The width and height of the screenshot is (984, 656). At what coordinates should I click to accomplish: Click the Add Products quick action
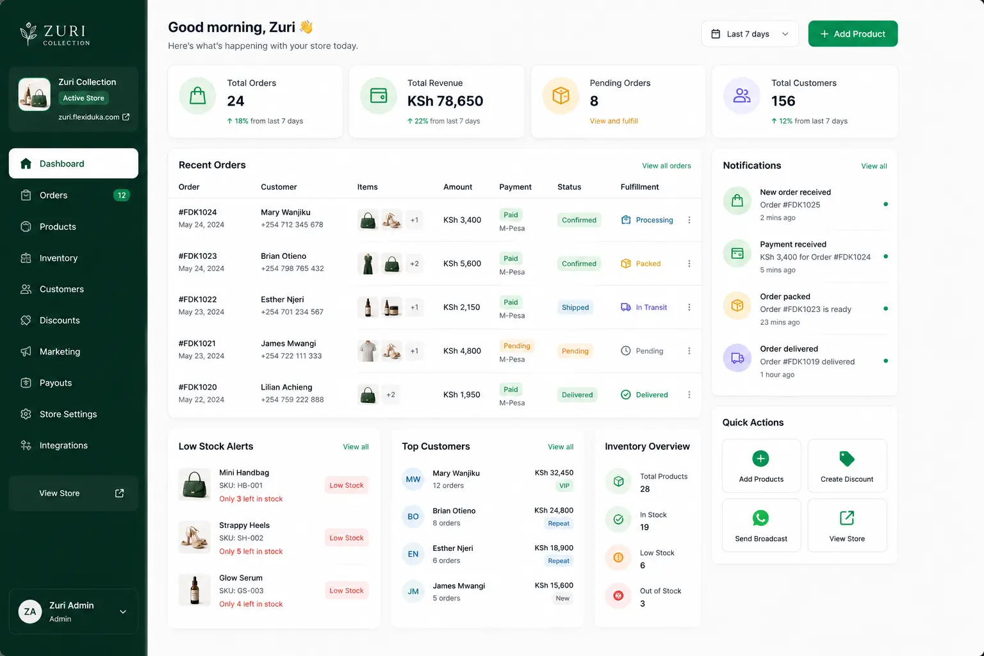(761, 466)
